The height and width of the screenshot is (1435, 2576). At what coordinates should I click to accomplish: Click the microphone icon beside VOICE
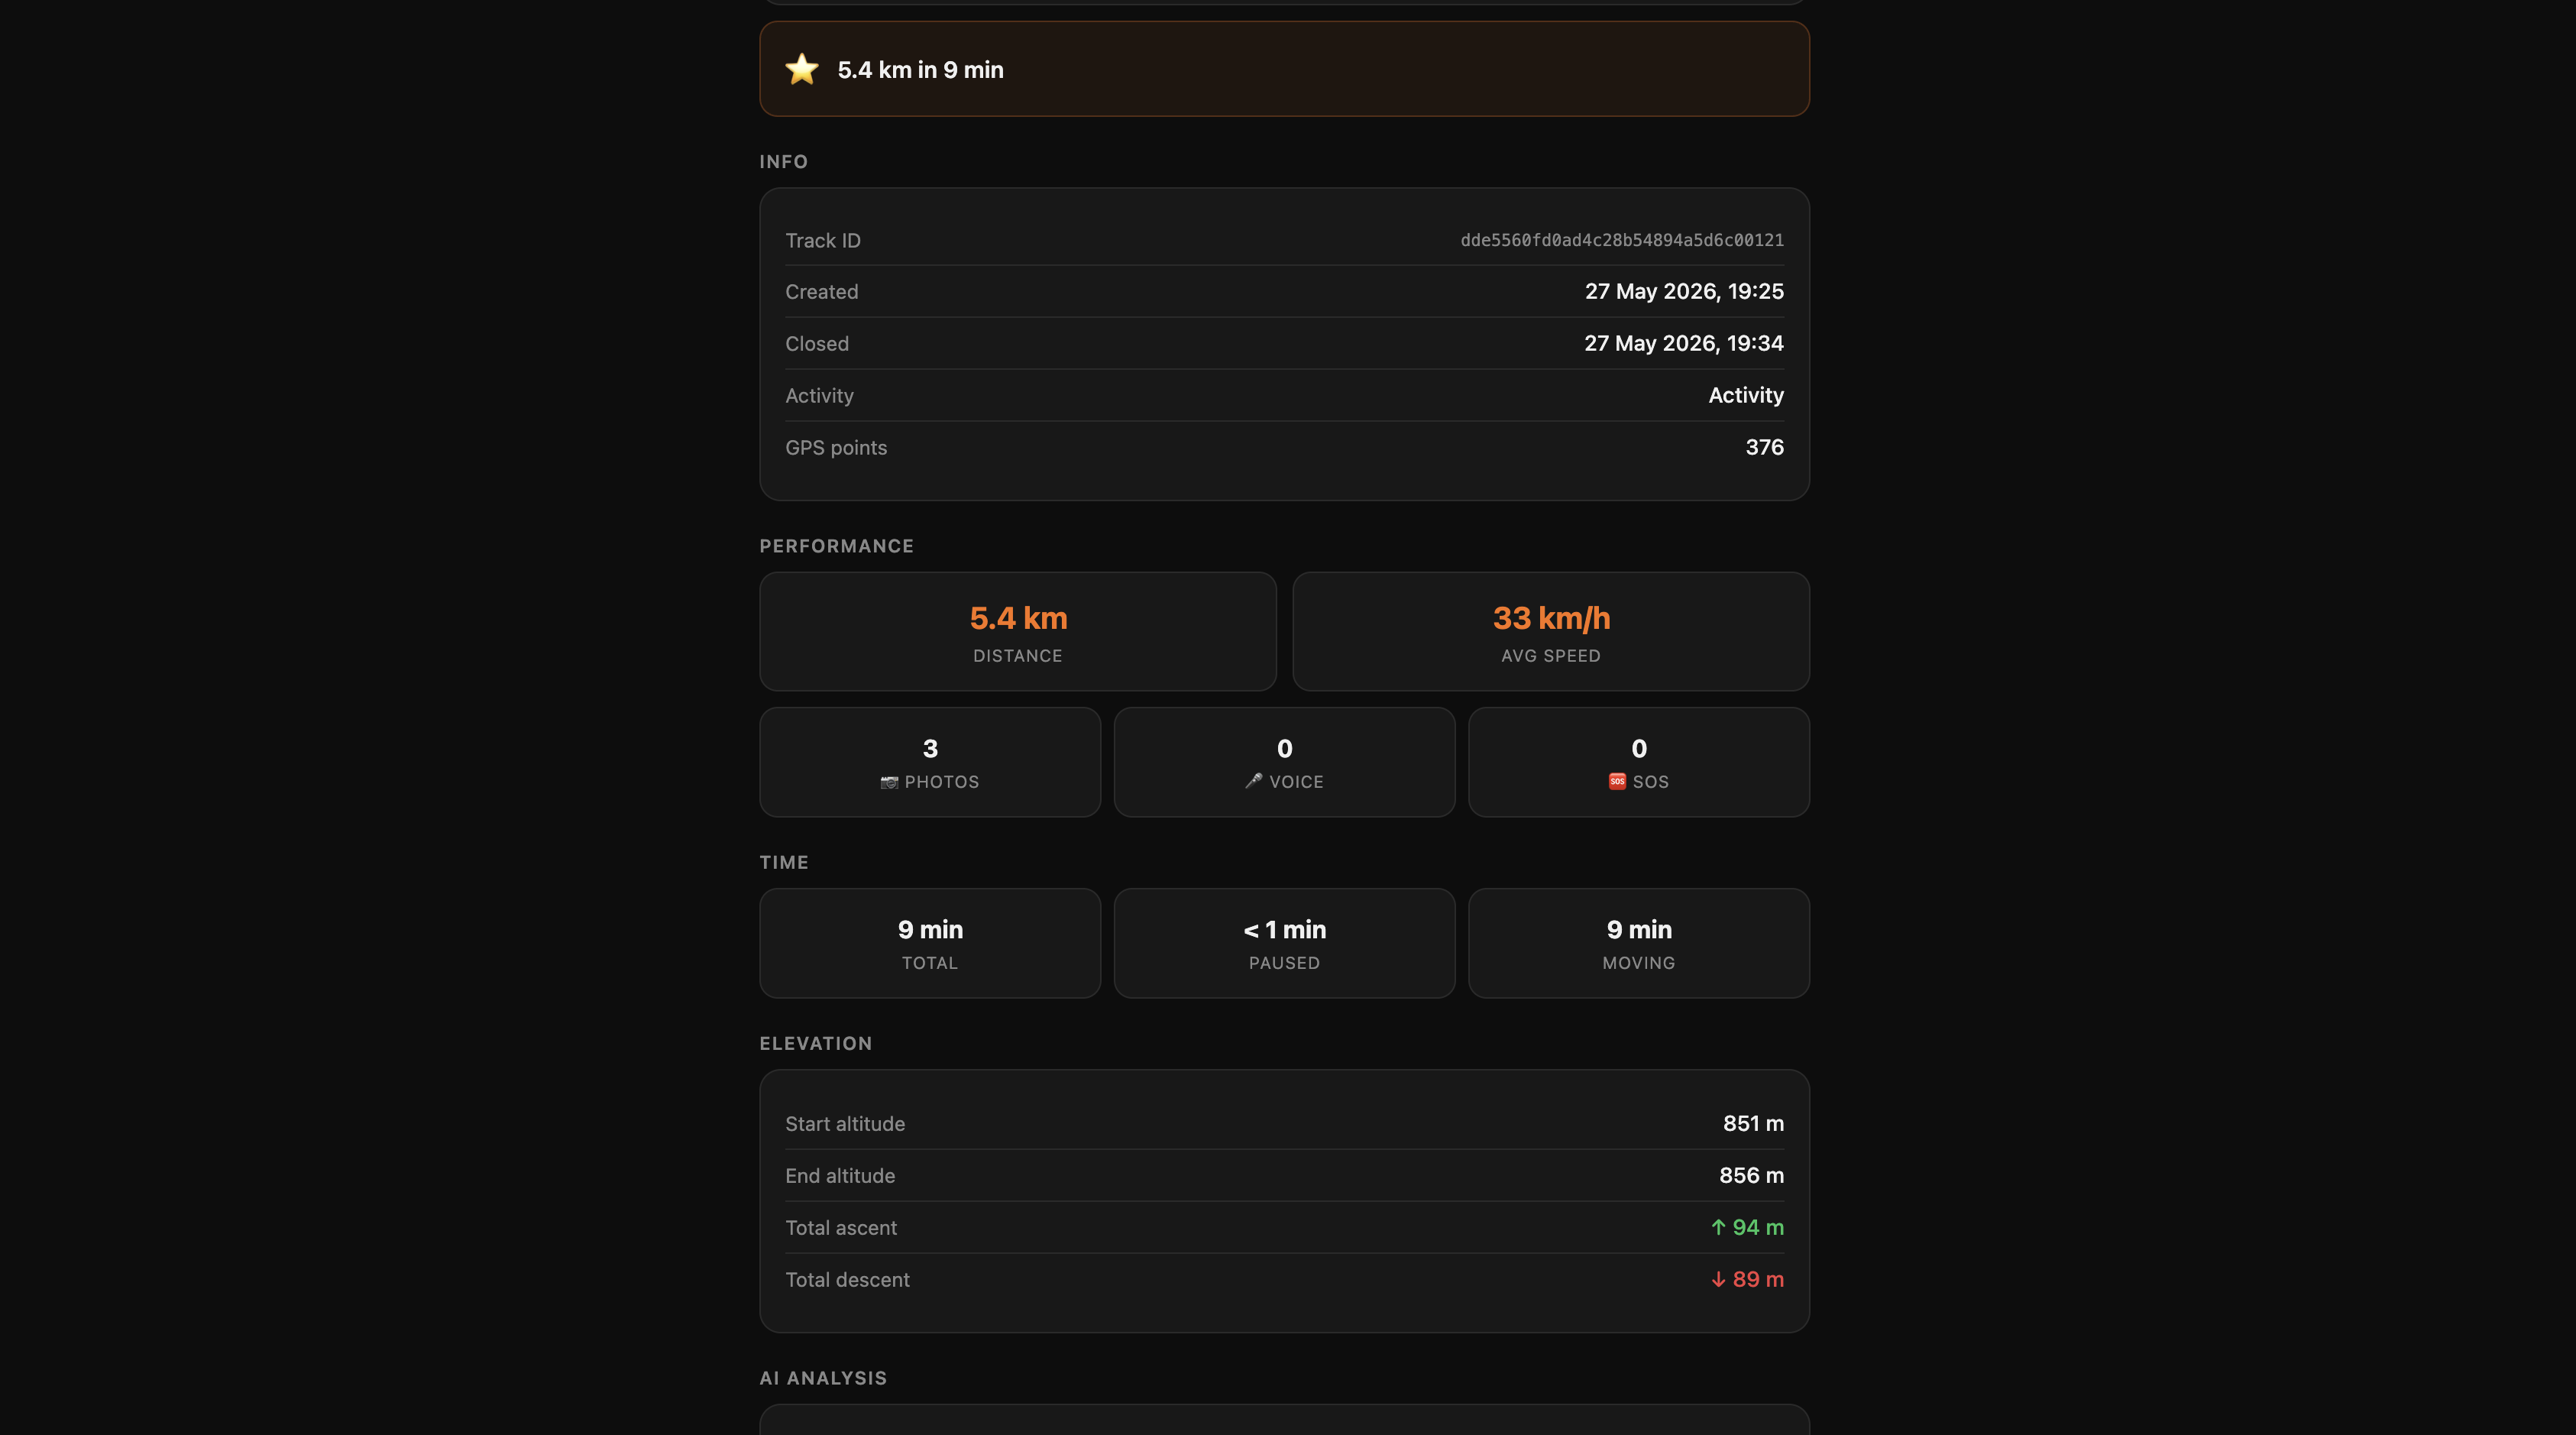[1253, 781]
